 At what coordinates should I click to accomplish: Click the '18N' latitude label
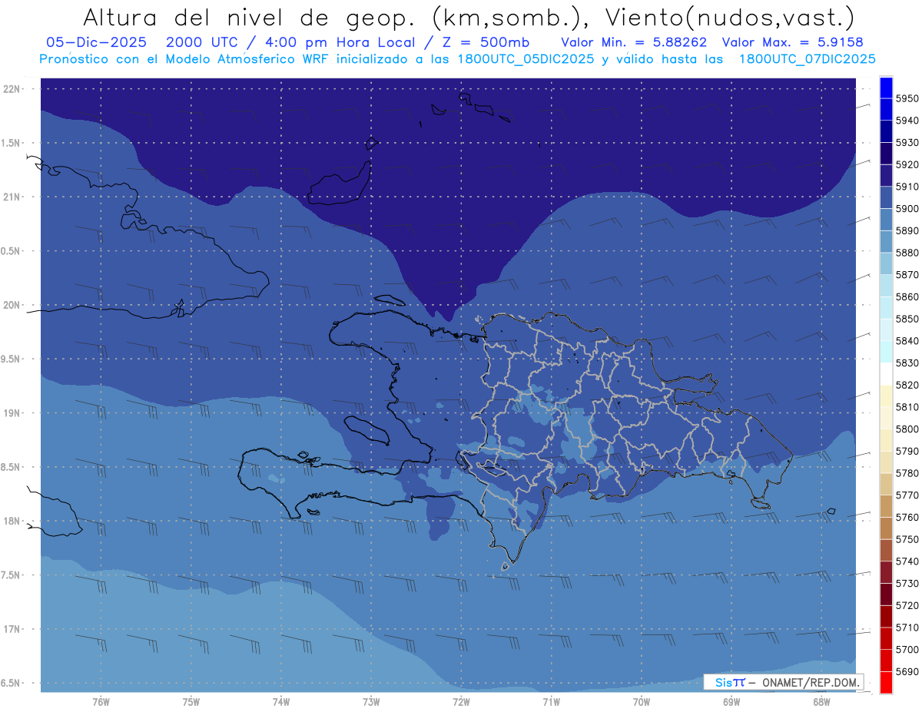click(13, 521)
